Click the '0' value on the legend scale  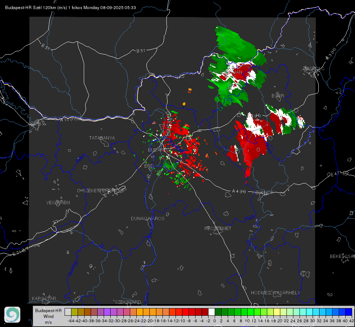(215, 321)
